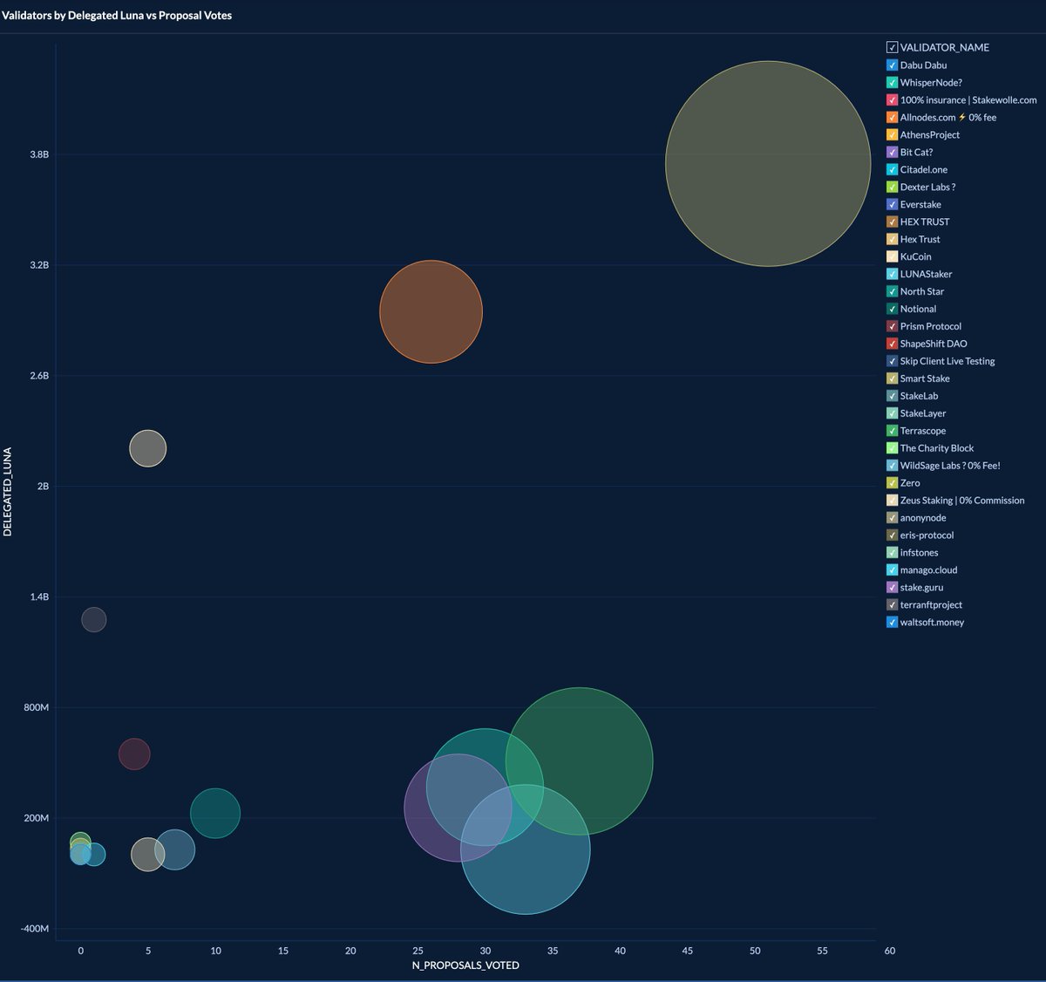Toggle the Dexter Labs ? checkbox
Screen dimensions: 1046x982
tap(892, 187)
